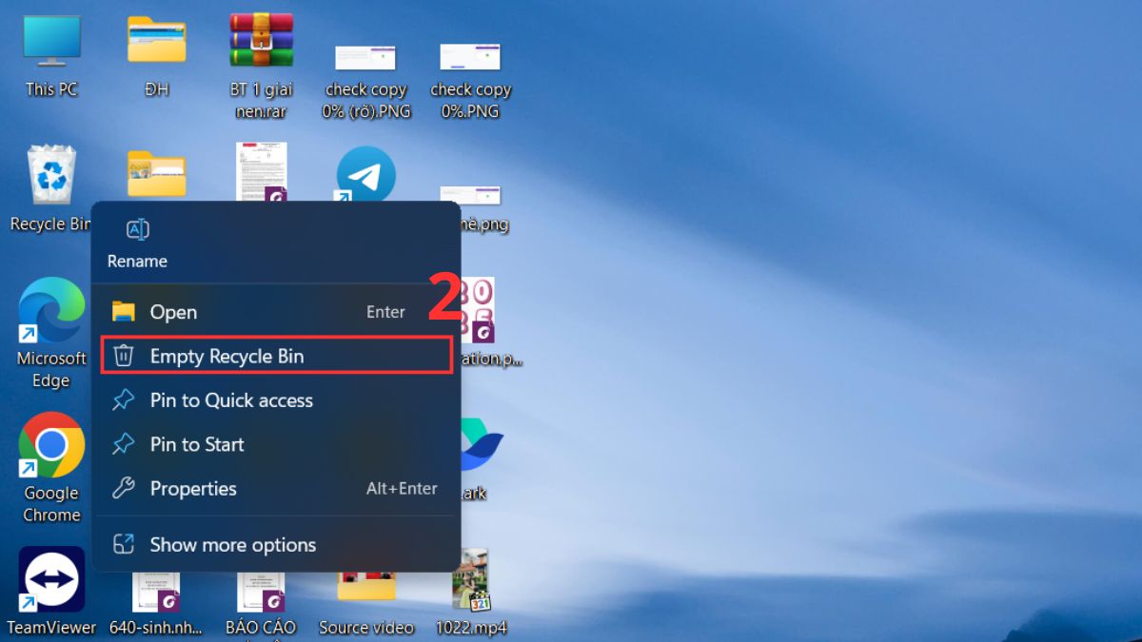Screen dimensions: 1142x642
Task: Click Pin to Quick access
Action: [230, 400]
